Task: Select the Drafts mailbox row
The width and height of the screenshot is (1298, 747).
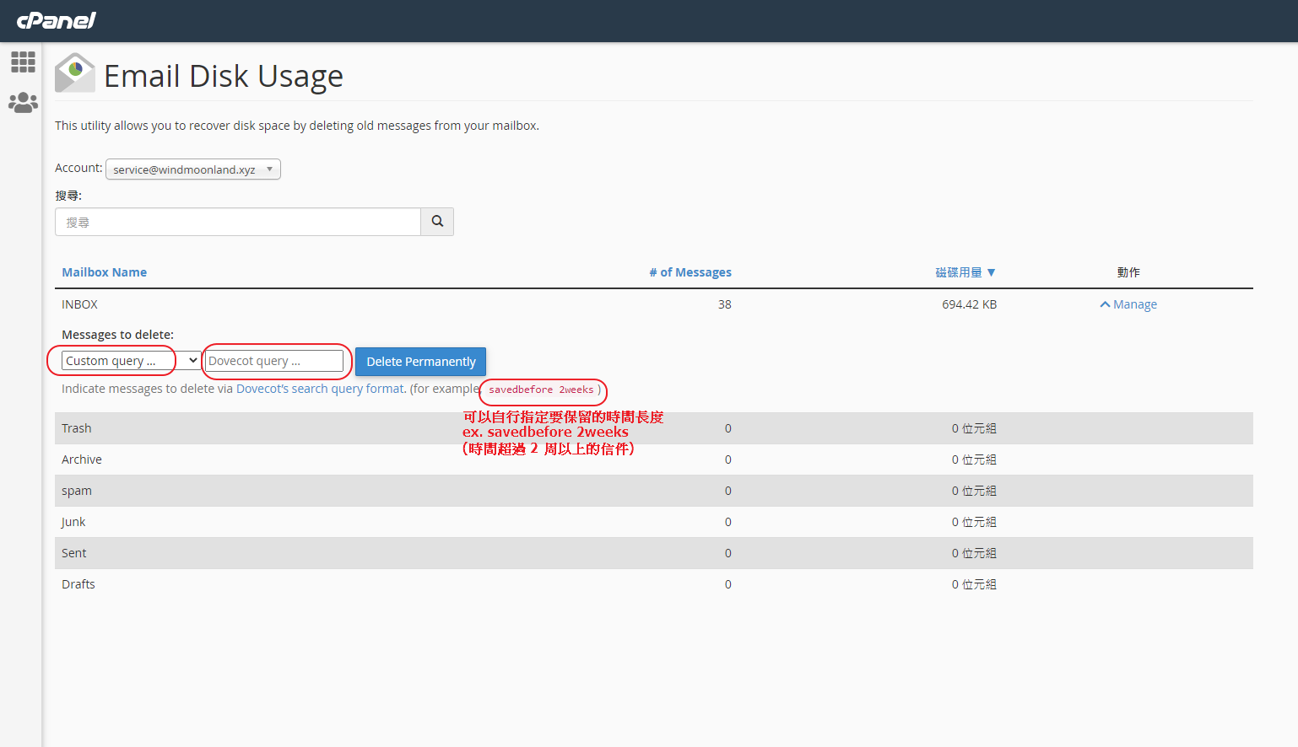Action: [78, 584]
